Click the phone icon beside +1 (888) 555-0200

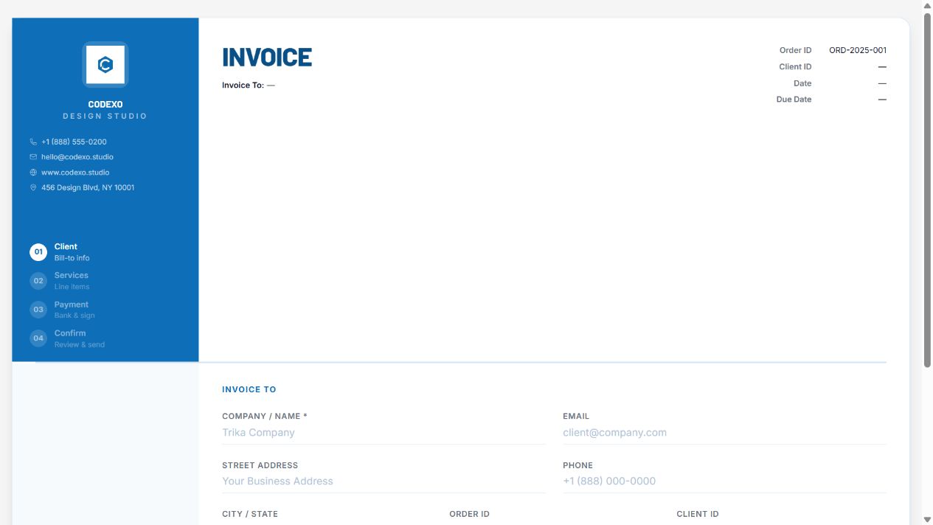33,142
